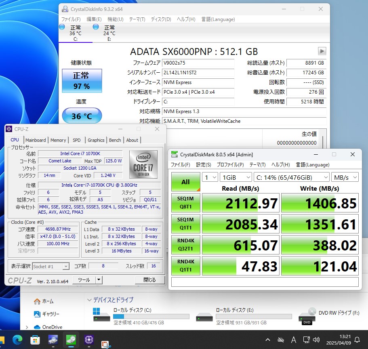Image resolution: width=368 pixels, height=349 pixels.
Task: Show hidden system tray icons
Action: pyautogui.click(x=267, y=340)
